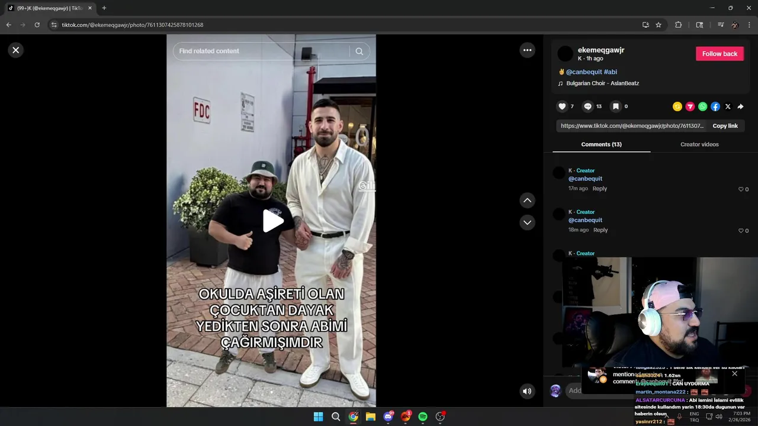Select the TikTok browser tab
This screenshot has height=426, width=758.
point(50,8)
